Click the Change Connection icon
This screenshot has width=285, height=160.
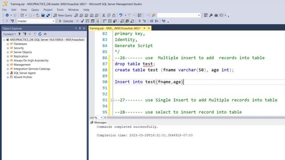[x=12, y=21]
